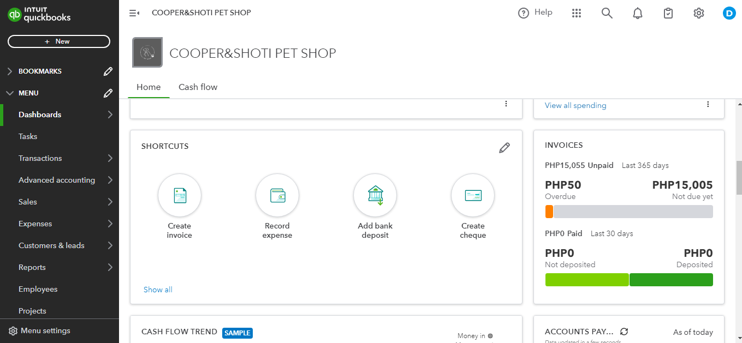Click the dark green deposited bar
Viewport: 742px width, 343px height.
click(671, 280)
